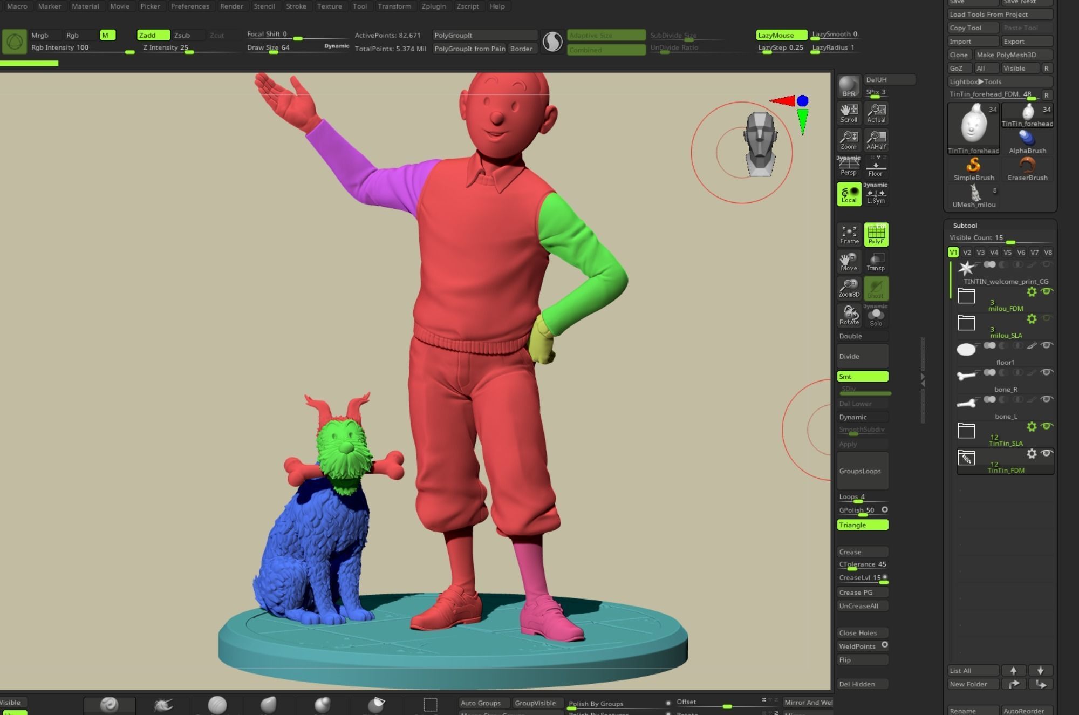Activate the BPR render icon
Viewport: 1079px width, 715px height.
pos(848,85)
